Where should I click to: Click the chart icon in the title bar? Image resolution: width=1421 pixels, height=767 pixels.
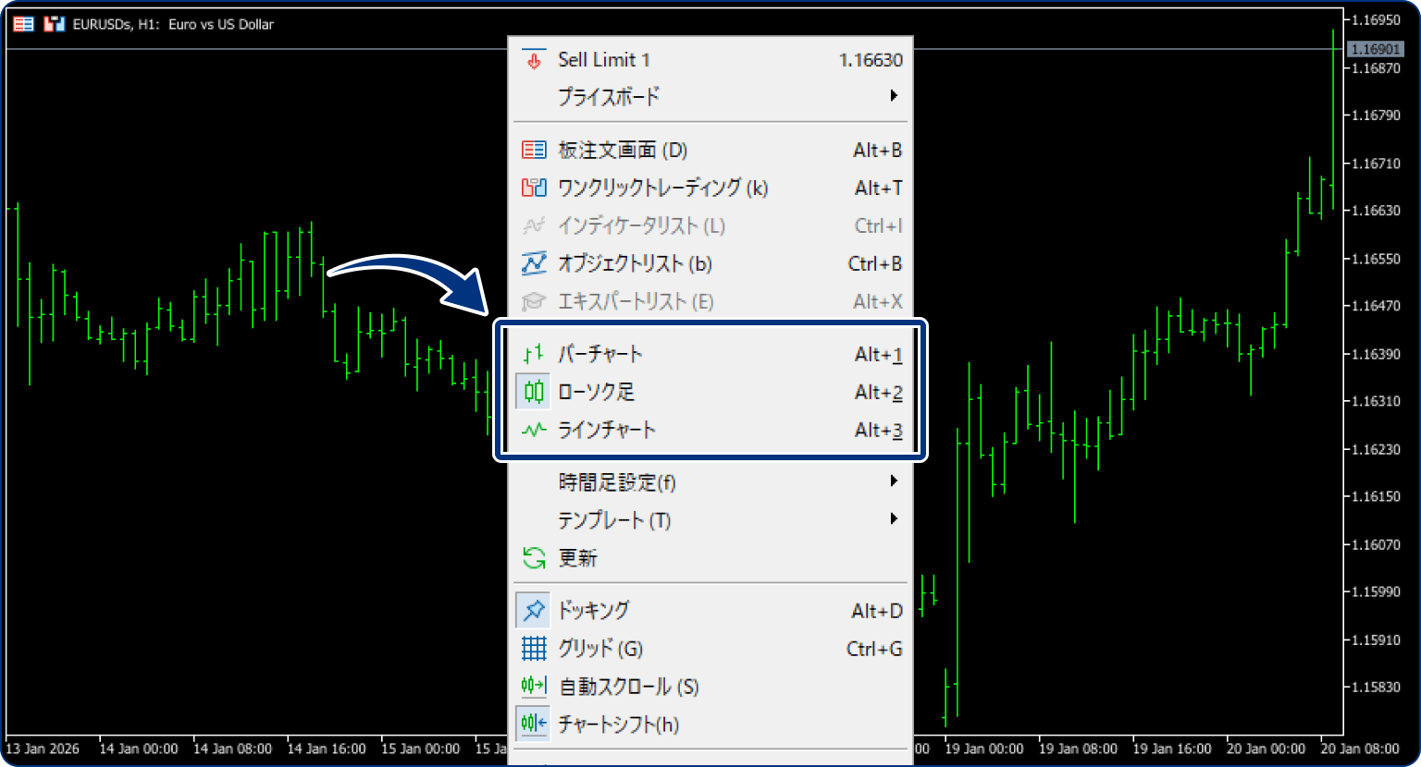click(x=54, y=24)
